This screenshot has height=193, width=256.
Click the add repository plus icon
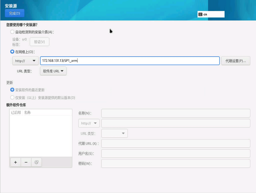pyautogui.click(x=16, y=162)
